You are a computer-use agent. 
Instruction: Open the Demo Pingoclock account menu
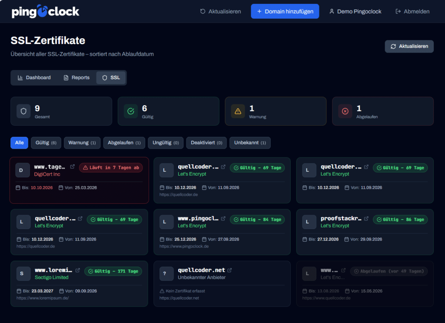(x=355, y=11)
